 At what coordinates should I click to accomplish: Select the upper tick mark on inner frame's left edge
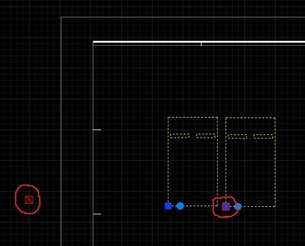coord(97,130)
